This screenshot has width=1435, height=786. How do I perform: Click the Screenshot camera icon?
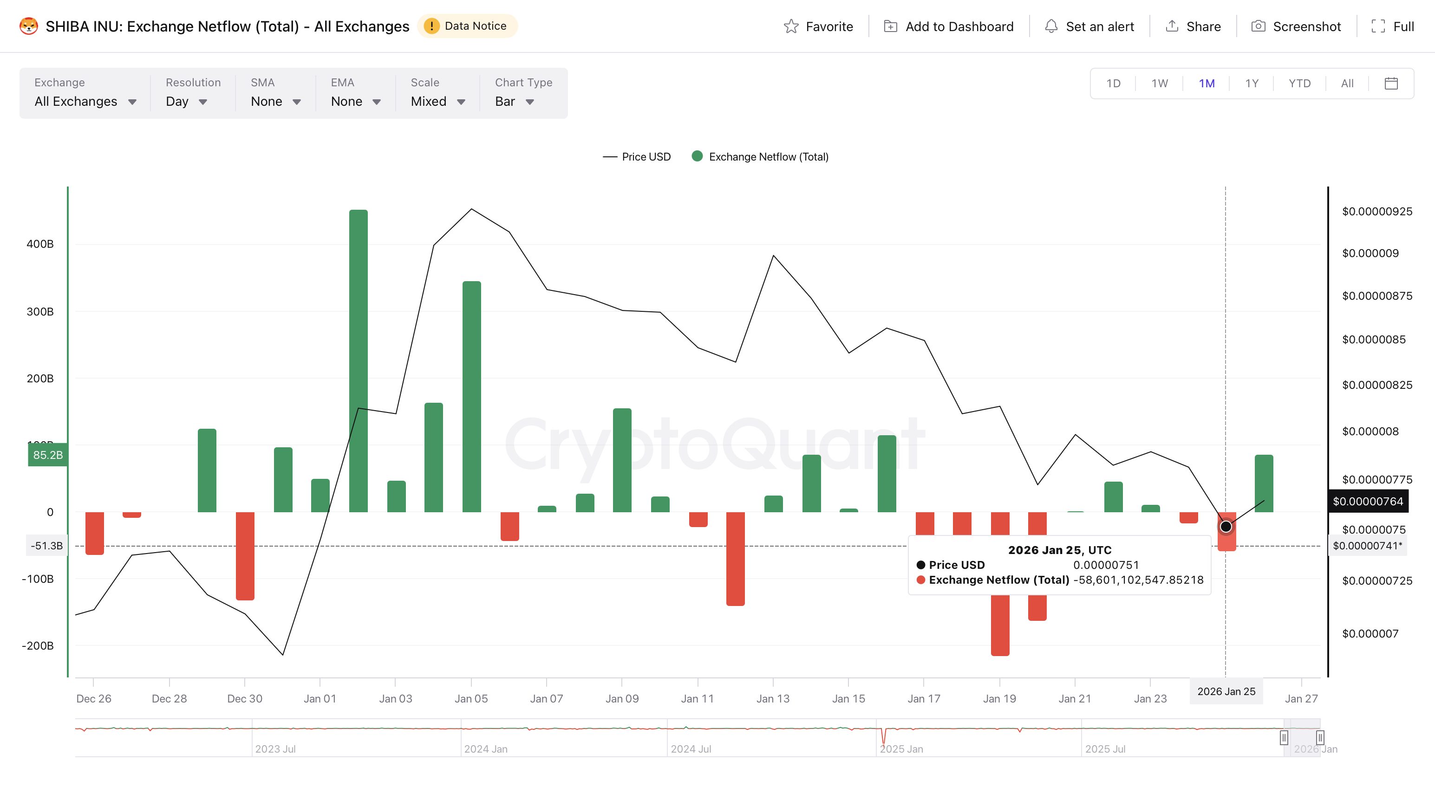coord(1258,26)
